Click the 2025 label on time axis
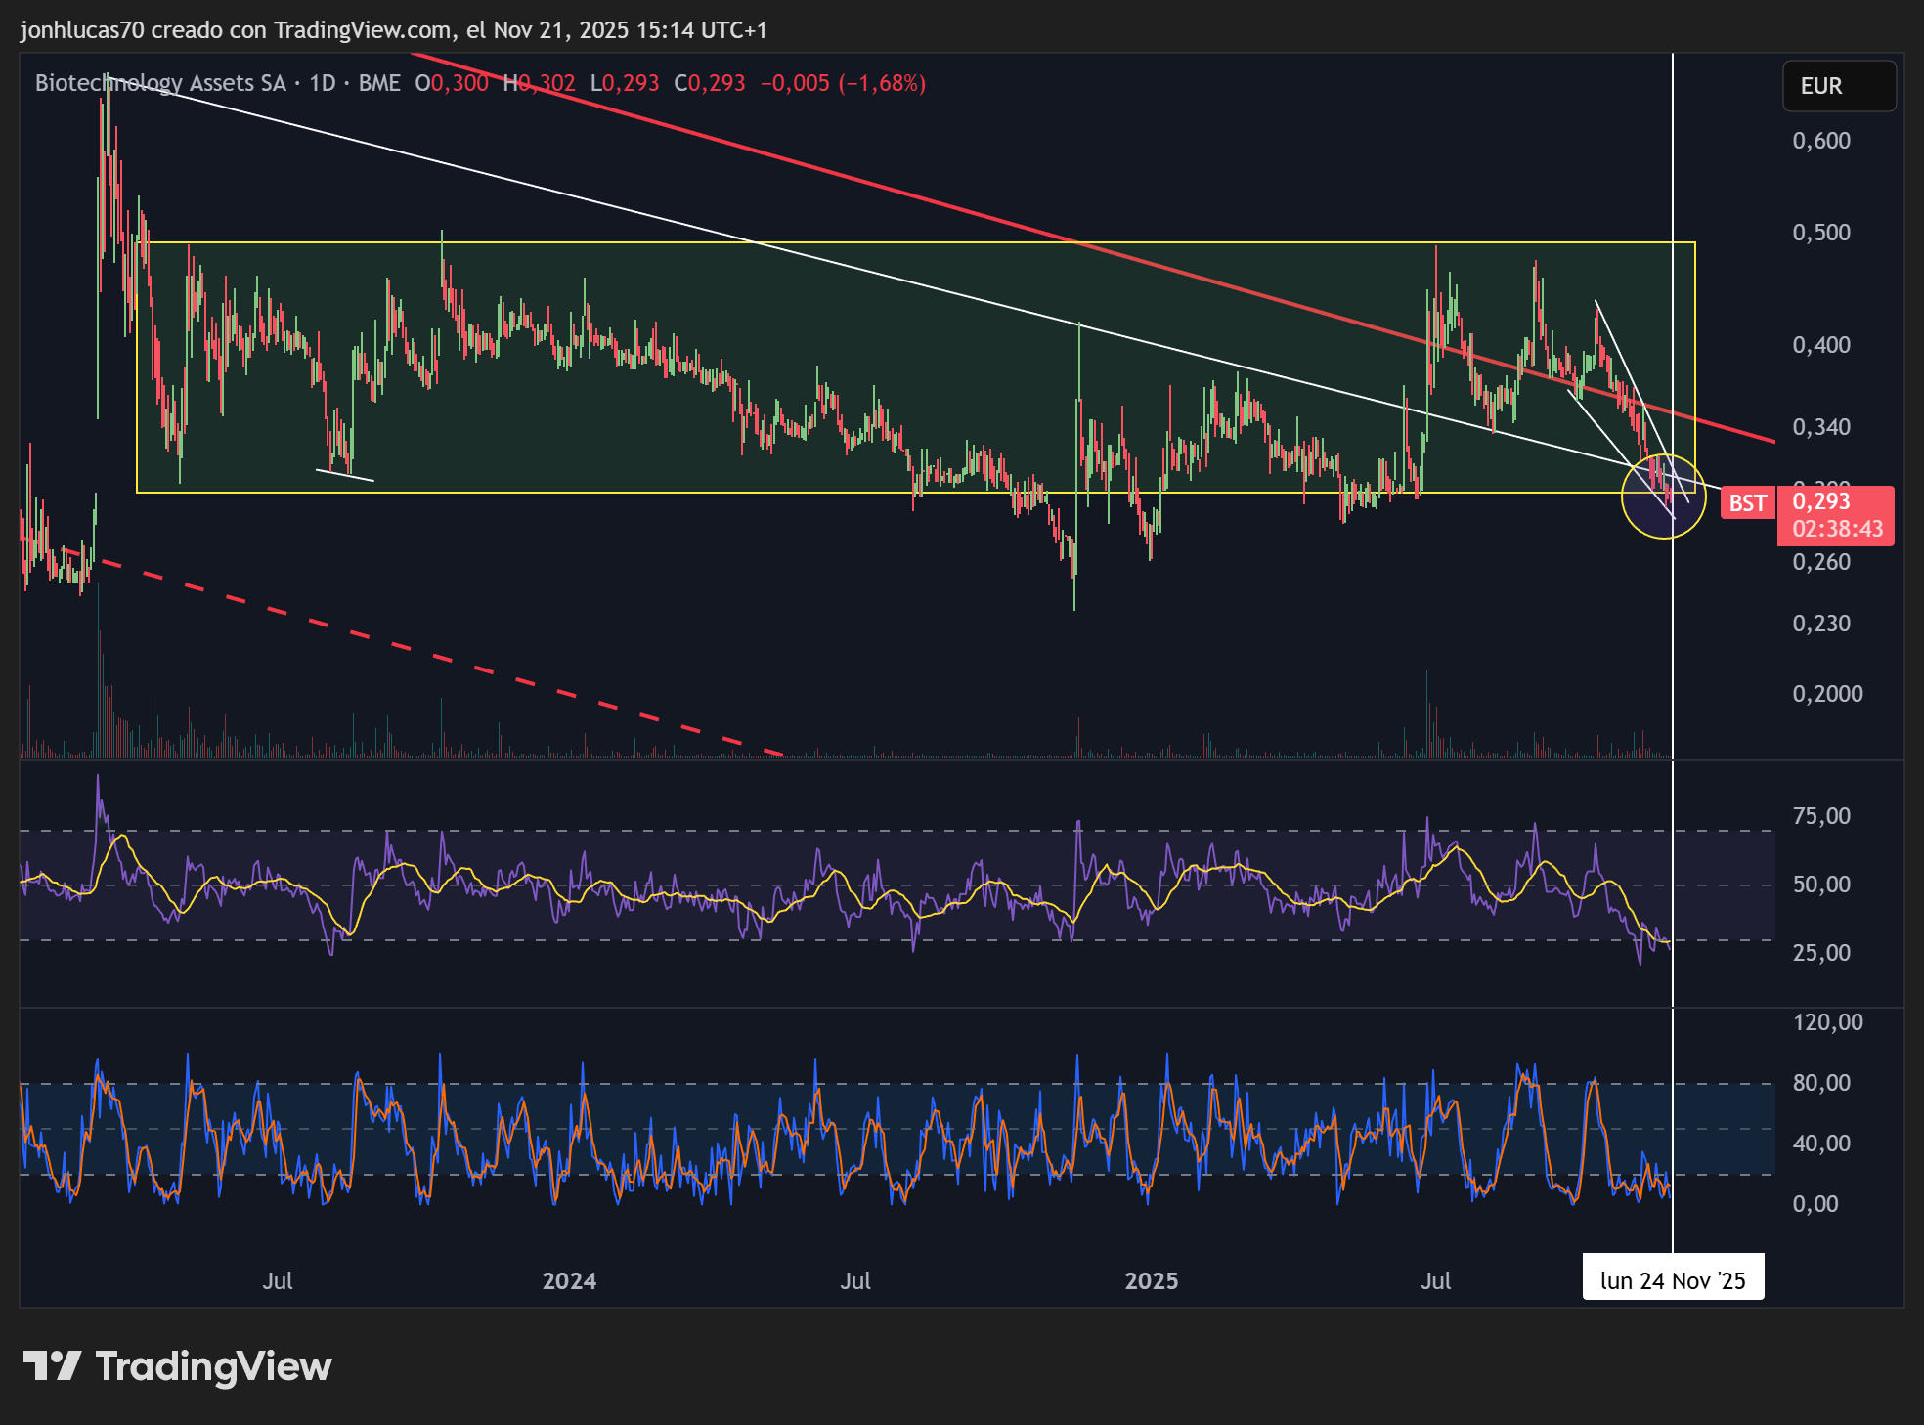This screenshot has height=1425, width=1924. click(x=1151, y=1280)
